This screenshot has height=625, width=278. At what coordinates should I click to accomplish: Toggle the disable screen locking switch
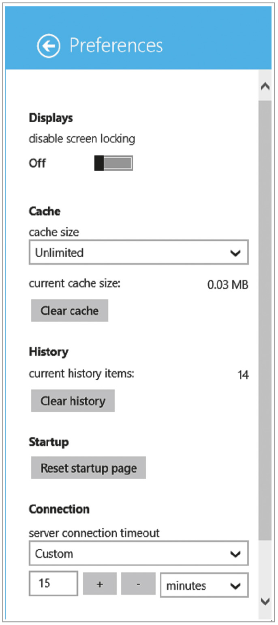click(113, 163)
